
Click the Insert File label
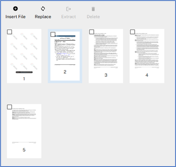15,17
